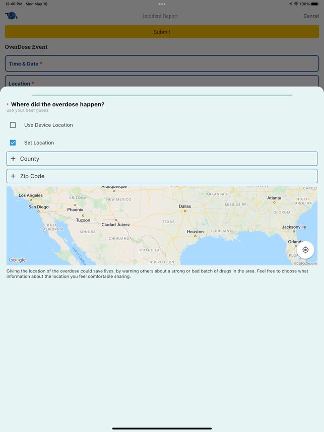The height and width of the screenshot is (432, 324).
Task: Tap the app logo in the top left
Action: (10, 16)
